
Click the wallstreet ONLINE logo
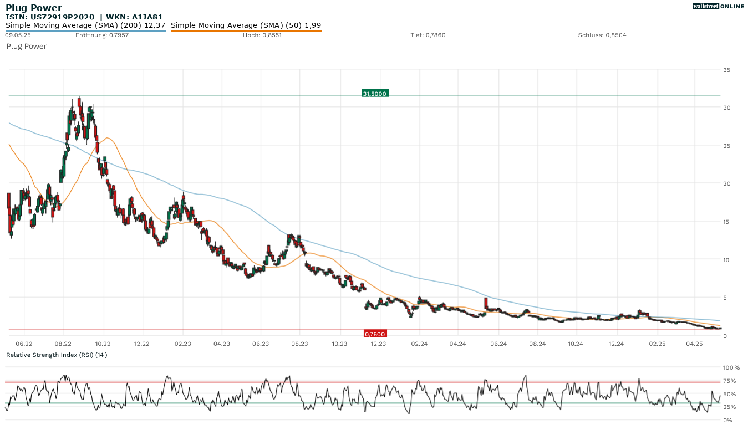[718, 6]
